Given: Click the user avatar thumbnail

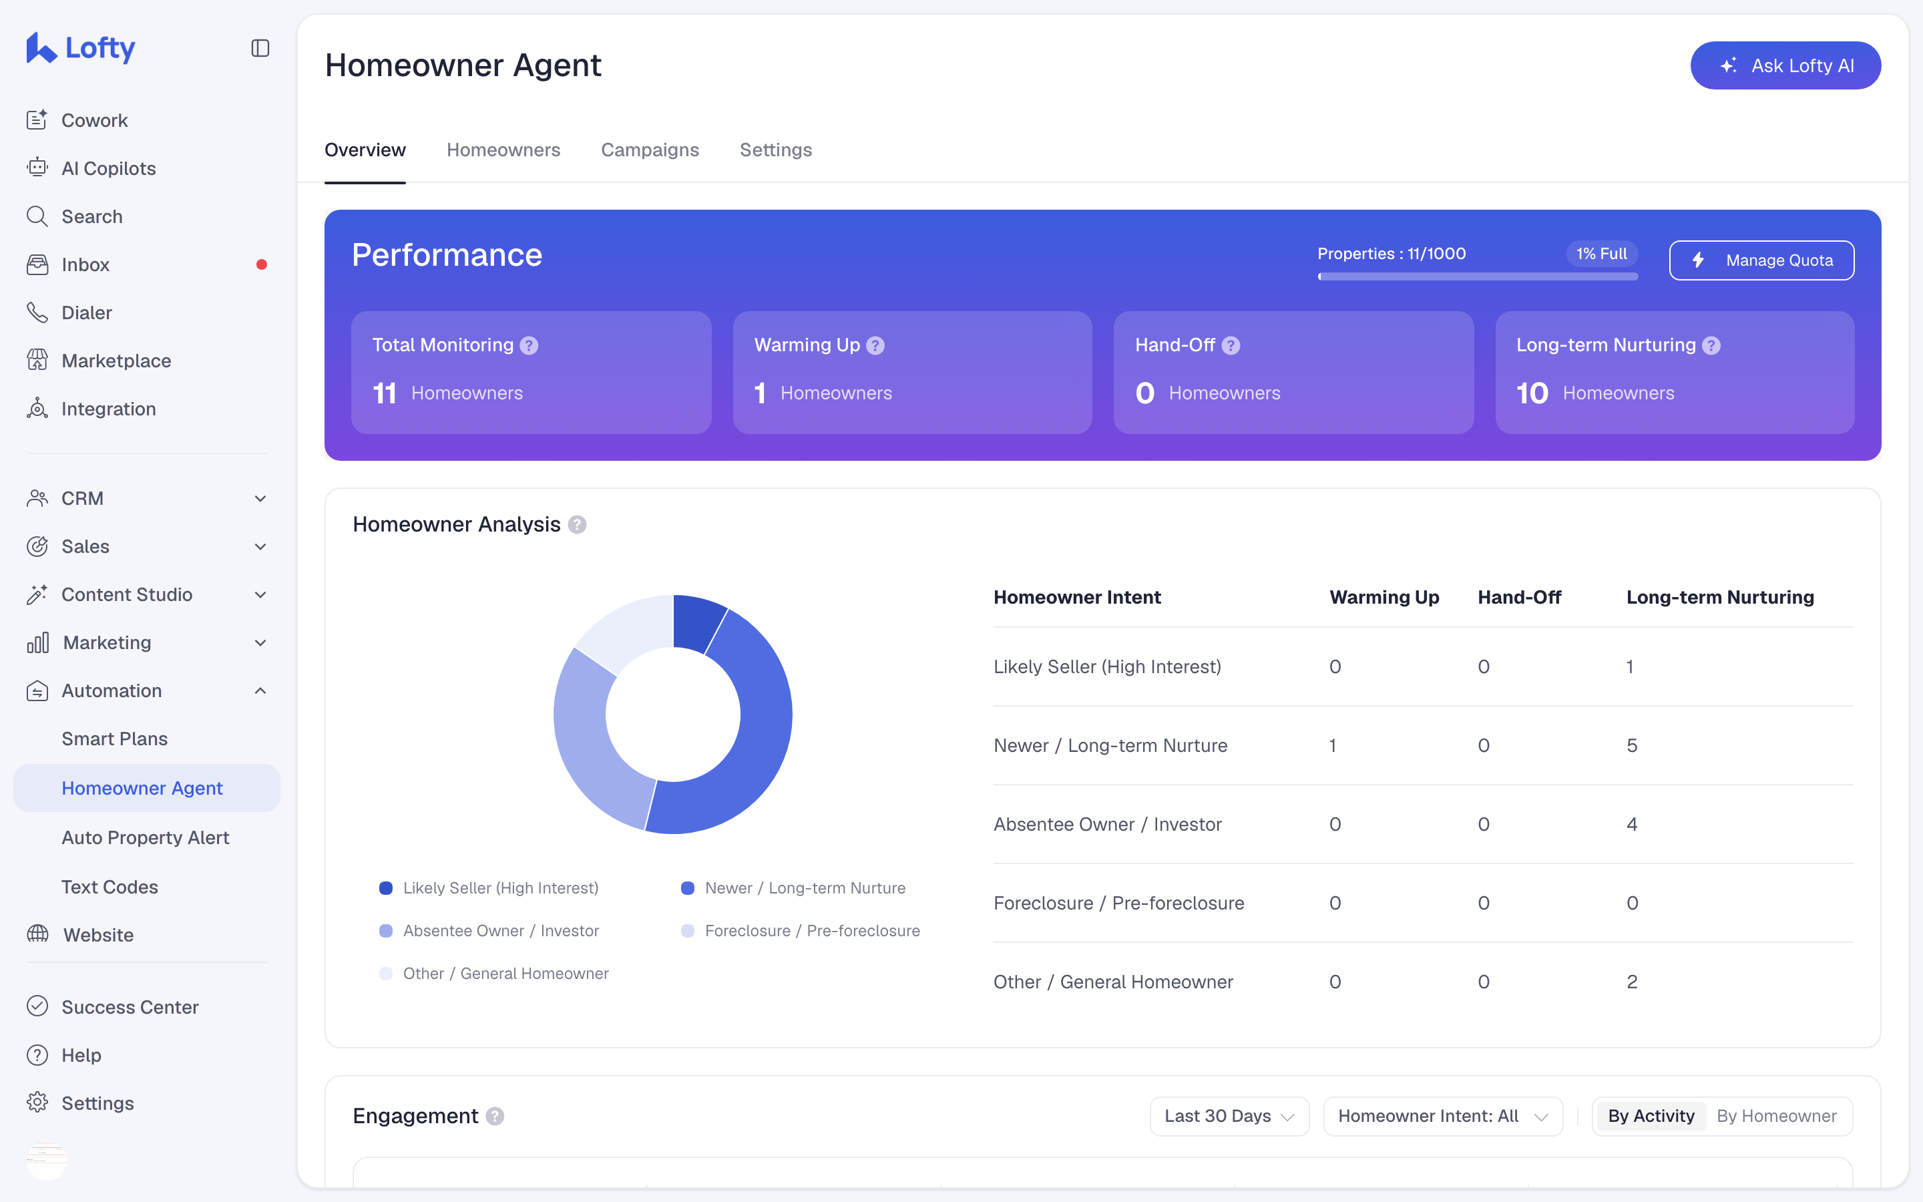Looking at the screenshot, I should 46,1159.
